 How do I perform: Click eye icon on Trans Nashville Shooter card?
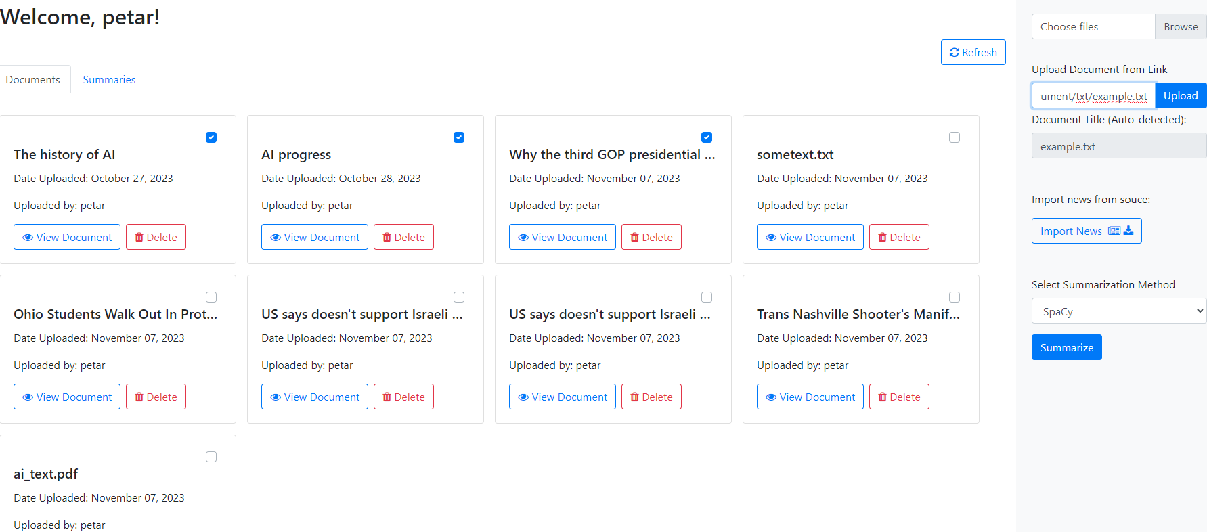(x=771, y=397)
